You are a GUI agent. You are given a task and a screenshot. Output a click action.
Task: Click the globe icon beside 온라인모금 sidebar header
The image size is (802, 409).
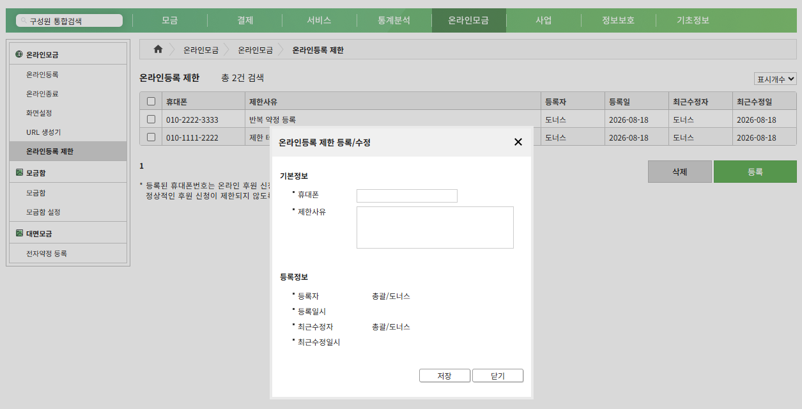(x=19, y=54)
